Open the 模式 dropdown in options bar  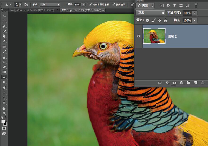50,5
